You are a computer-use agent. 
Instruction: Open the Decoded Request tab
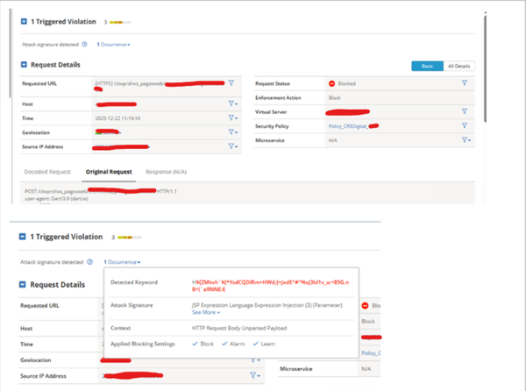[47, 172]
